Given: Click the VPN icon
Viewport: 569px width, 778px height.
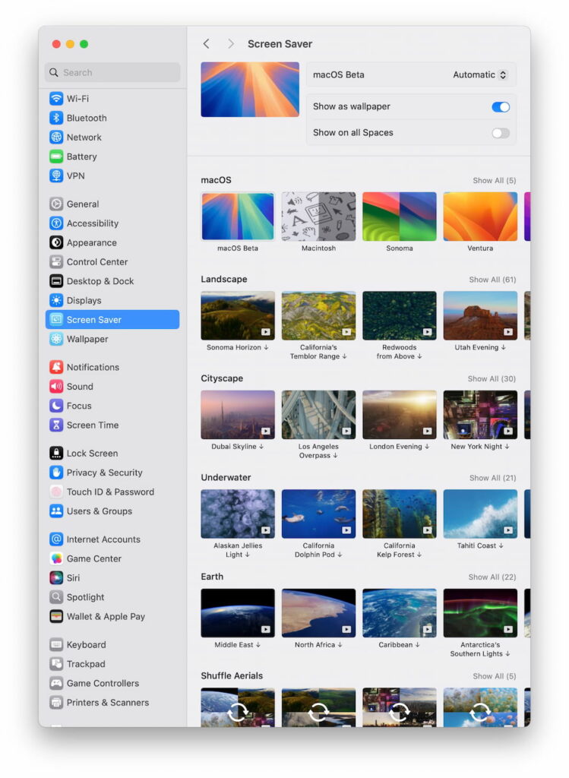Looking at the screenshot, I should coord(56,176).
